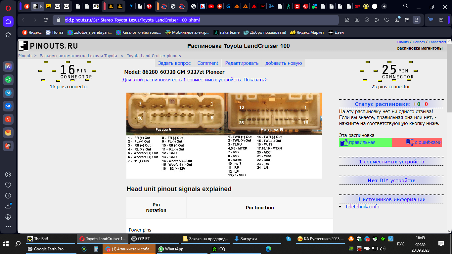Viewport: 452px width, 254px height.
Task: Click Задать вопрос tab
Action: (x=174, y=63)
